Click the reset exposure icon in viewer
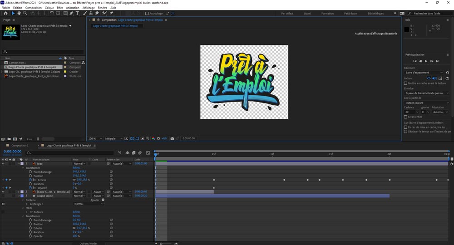The image size is (454, 245). (158, 138)
